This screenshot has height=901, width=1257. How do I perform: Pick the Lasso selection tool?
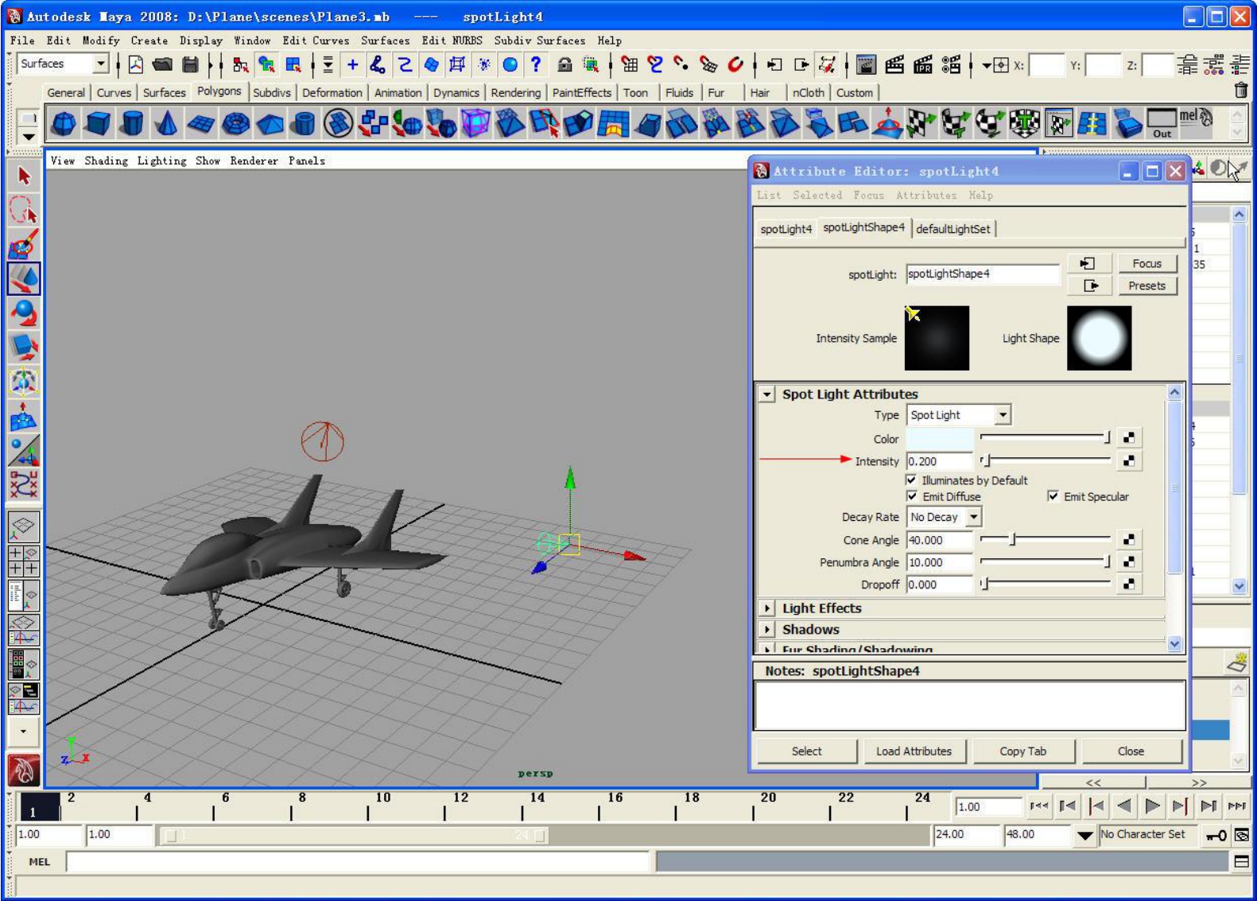24,210
